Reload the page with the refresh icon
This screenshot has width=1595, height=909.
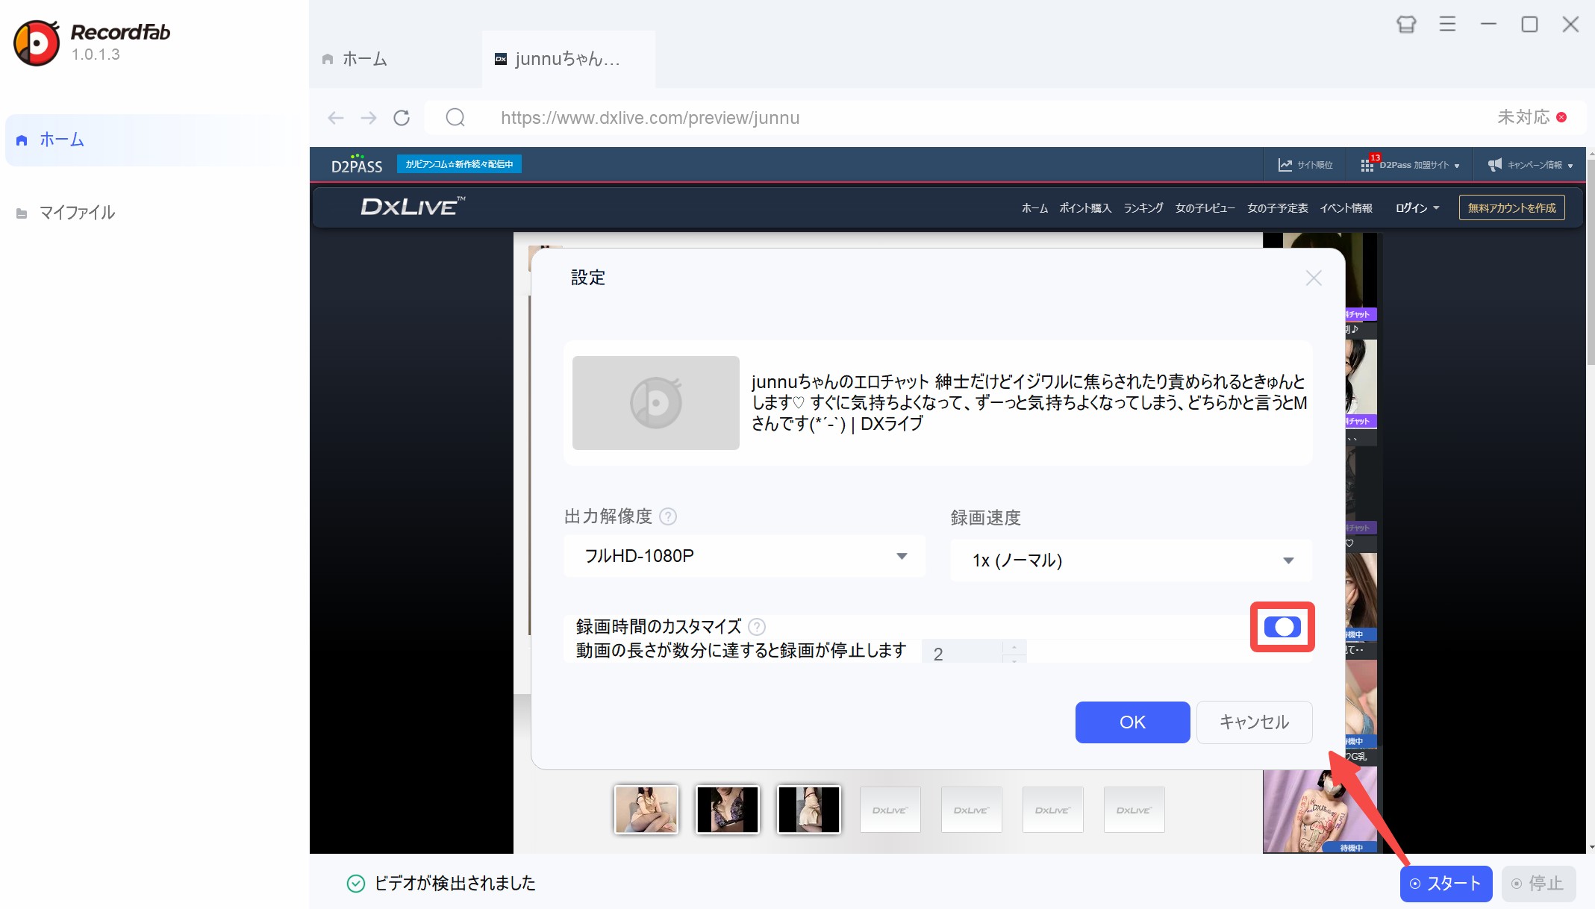(402, 118)
